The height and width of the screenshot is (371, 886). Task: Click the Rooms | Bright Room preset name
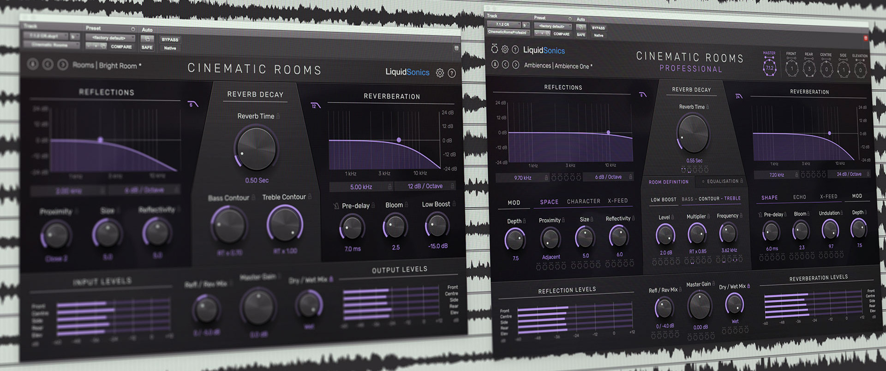(x=107, y=65)
